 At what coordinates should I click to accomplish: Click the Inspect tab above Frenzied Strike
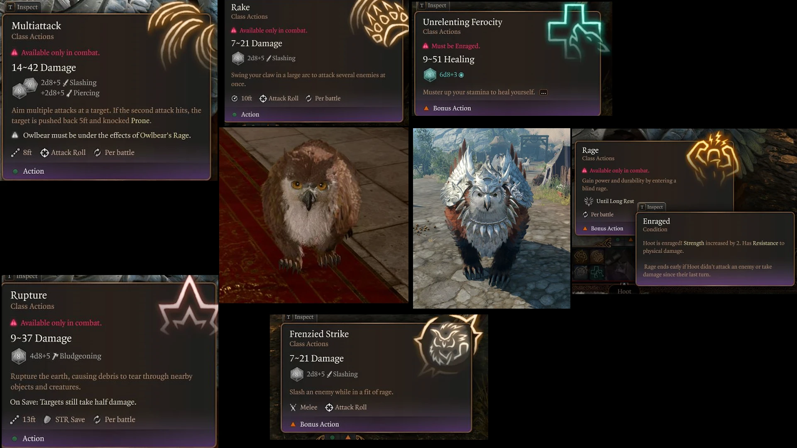click(300, 317)
